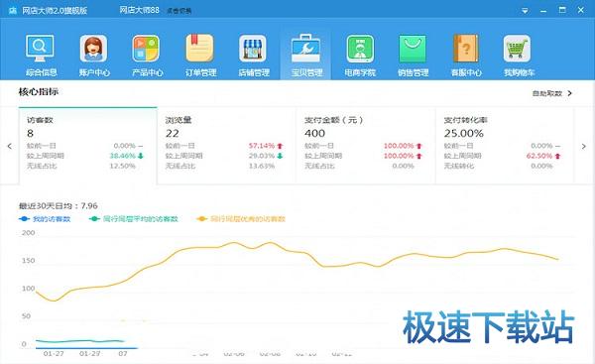Image resolution: width=595 pixels, height=364 pixels.
Task: Click the 13.63% value in 浏览量 card
Action: click(262, 166)
